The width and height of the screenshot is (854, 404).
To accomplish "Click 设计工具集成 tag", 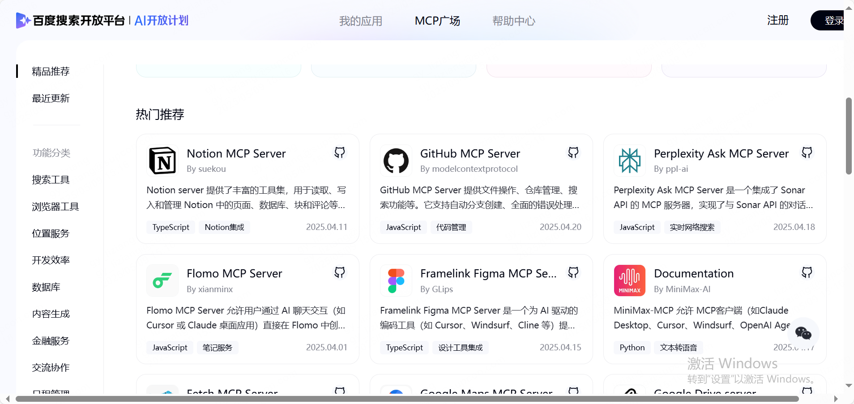I will point(461,348).
